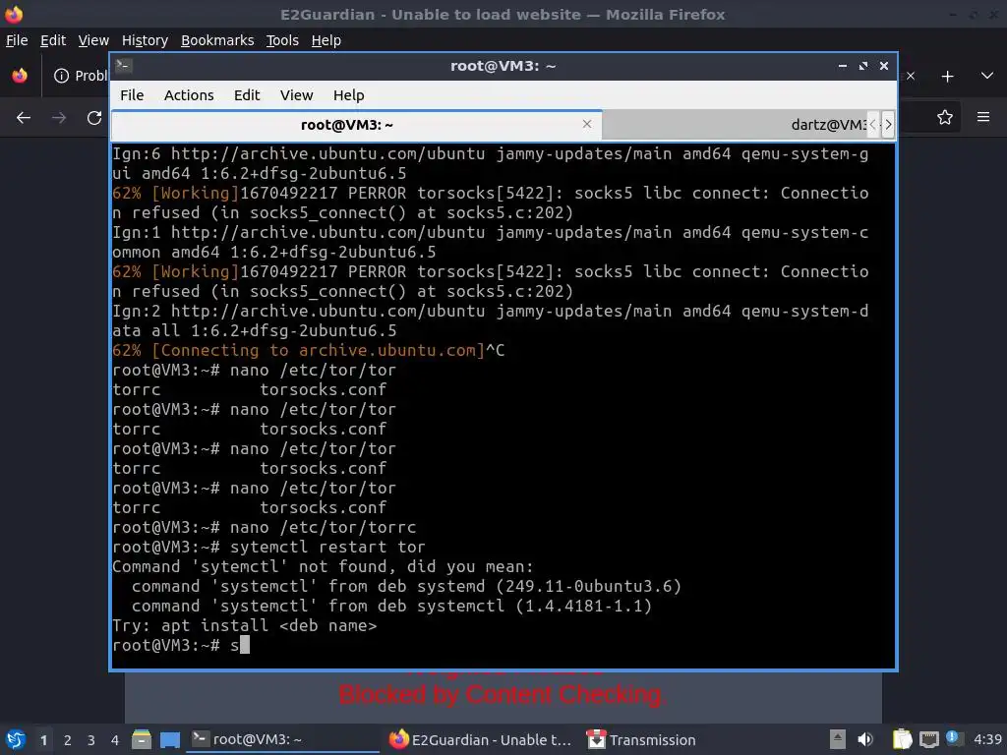Click the site info icon in Firefox tab

click(61, 77)
